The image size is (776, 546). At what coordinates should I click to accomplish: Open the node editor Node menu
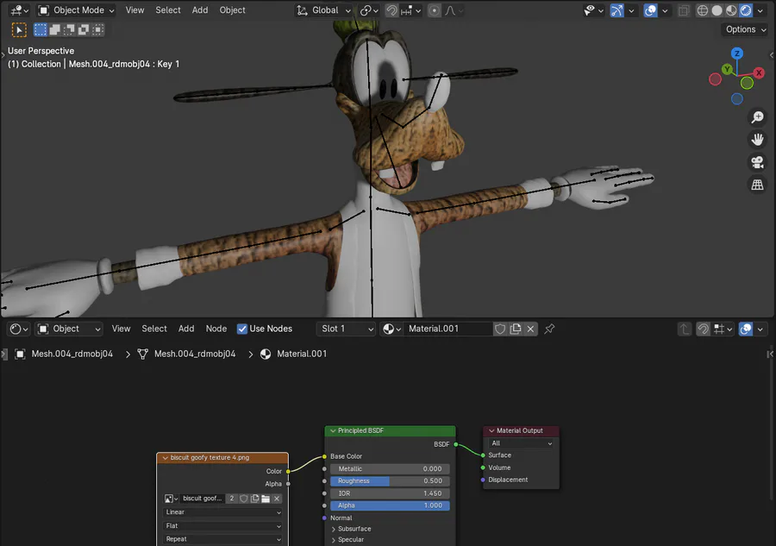216,329
